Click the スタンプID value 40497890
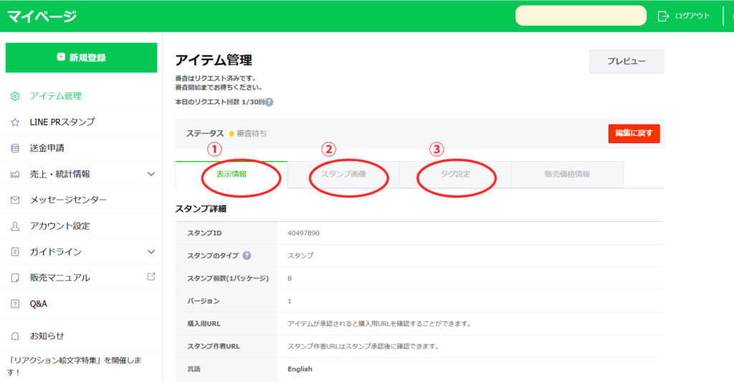Viewport: 734px width, 382px height. tap(303, 233)
